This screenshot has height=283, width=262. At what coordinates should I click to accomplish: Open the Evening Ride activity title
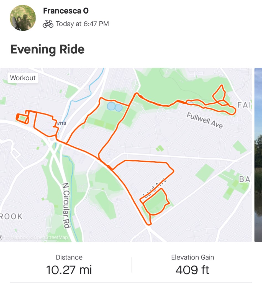[47, 50]
